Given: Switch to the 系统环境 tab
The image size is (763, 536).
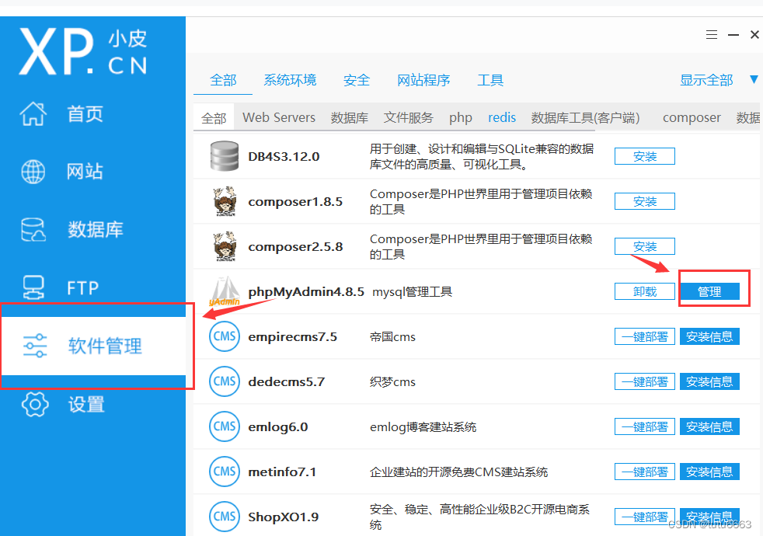Looking at the screenshot, I should 290,80.
